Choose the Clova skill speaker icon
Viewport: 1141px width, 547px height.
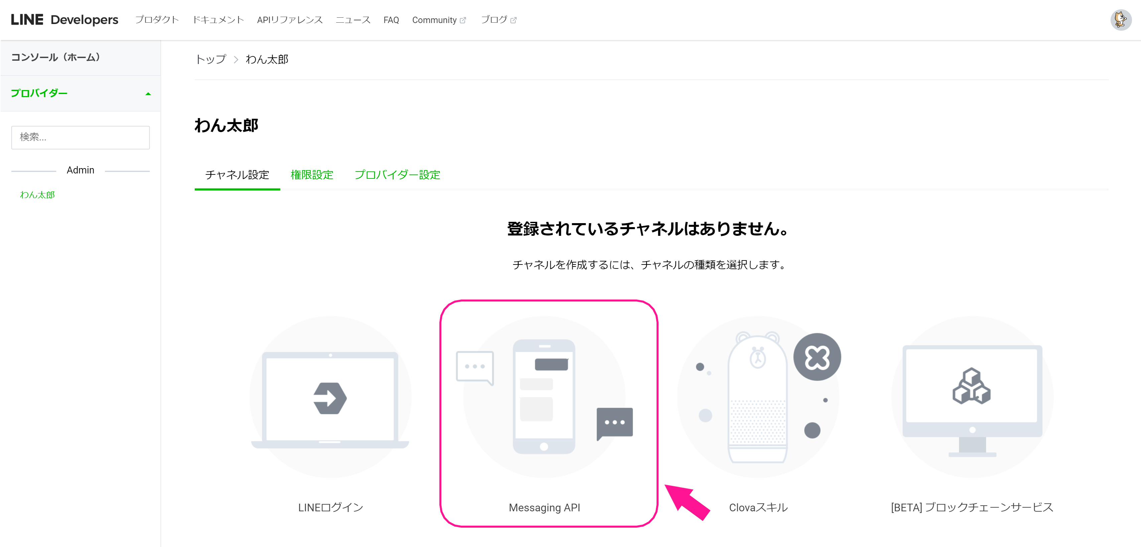pos(758,397)
